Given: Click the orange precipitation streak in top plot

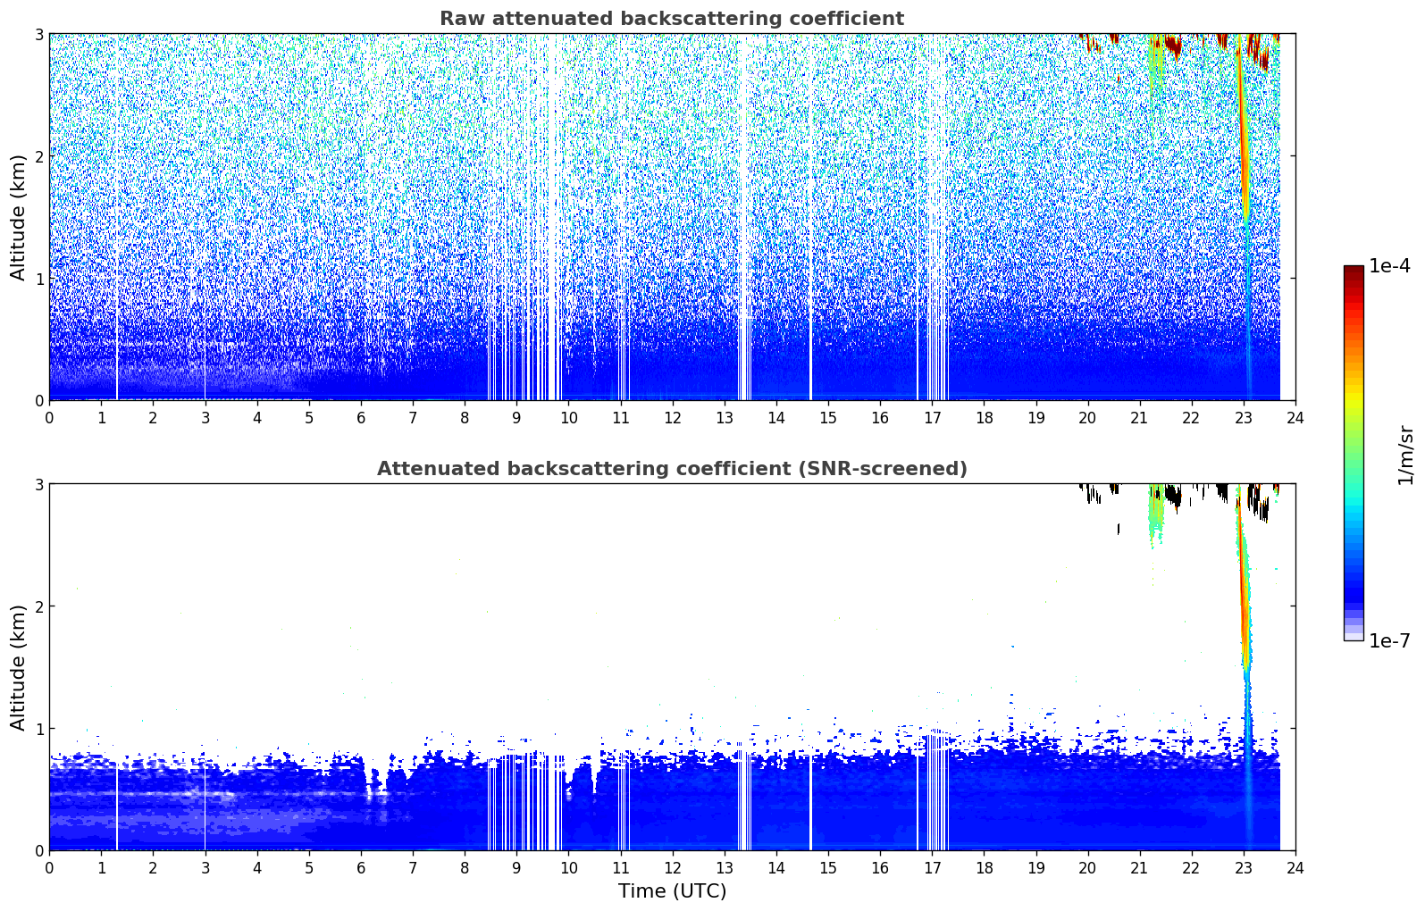Looking at the screenshot, I should (x=1243, y=134).
